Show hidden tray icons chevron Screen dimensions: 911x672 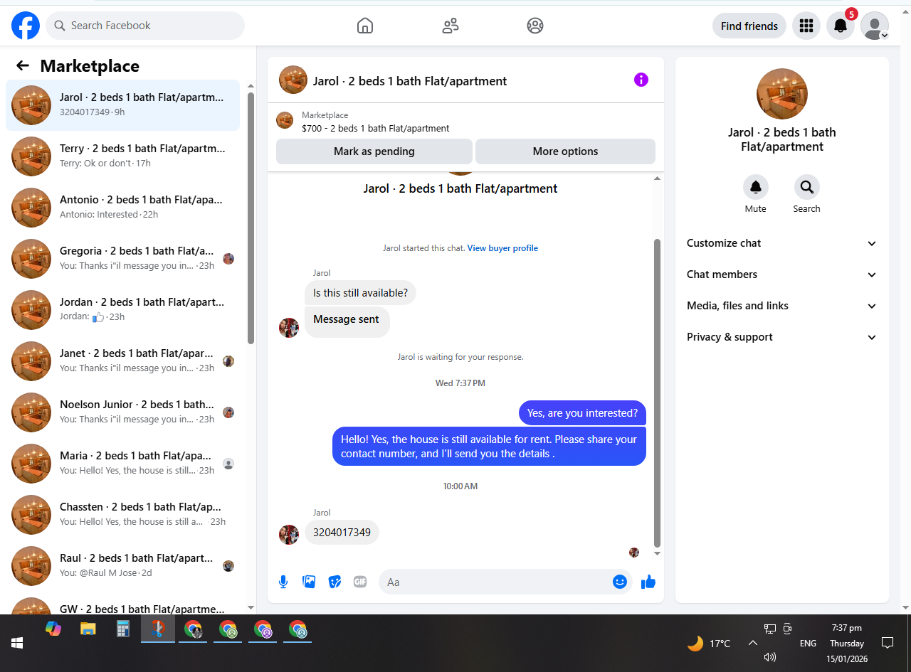click(752, 643)
